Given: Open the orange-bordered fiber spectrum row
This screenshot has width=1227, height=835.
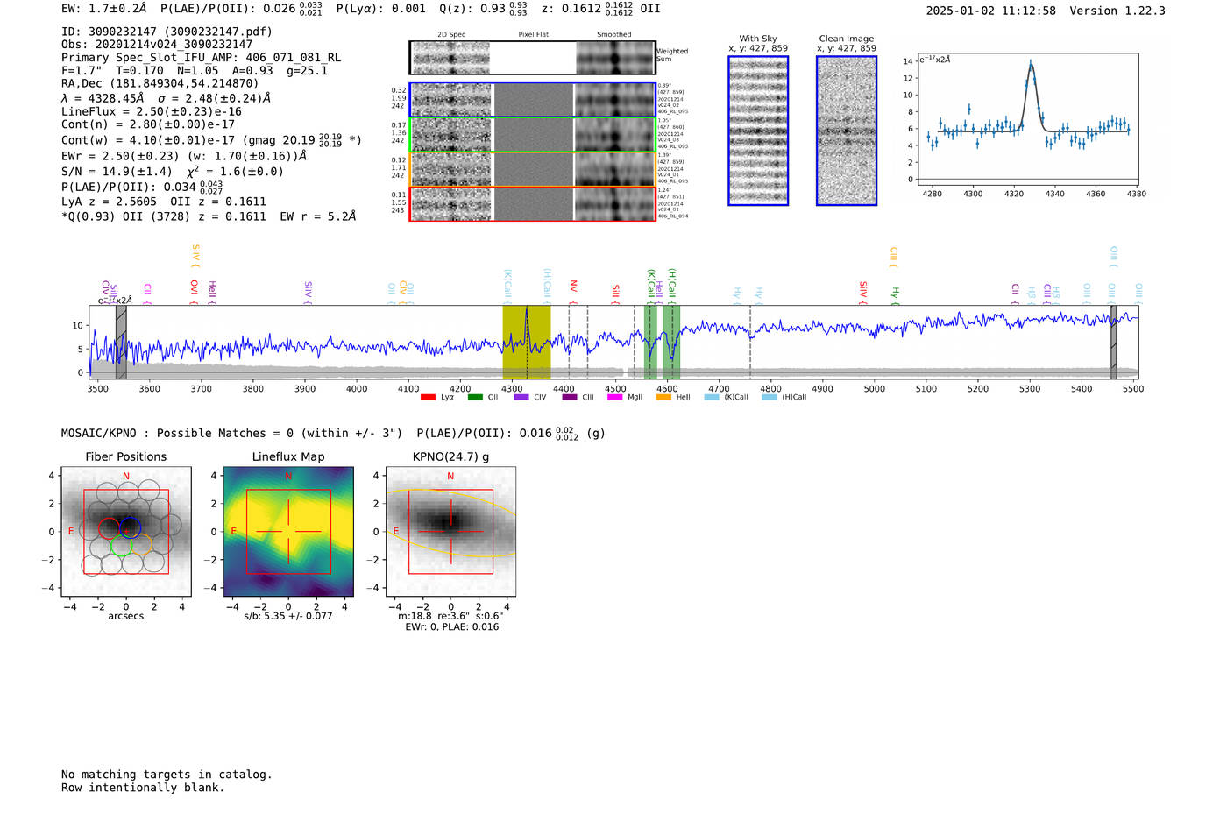Looking at the screenshot, I should [533, 169].
